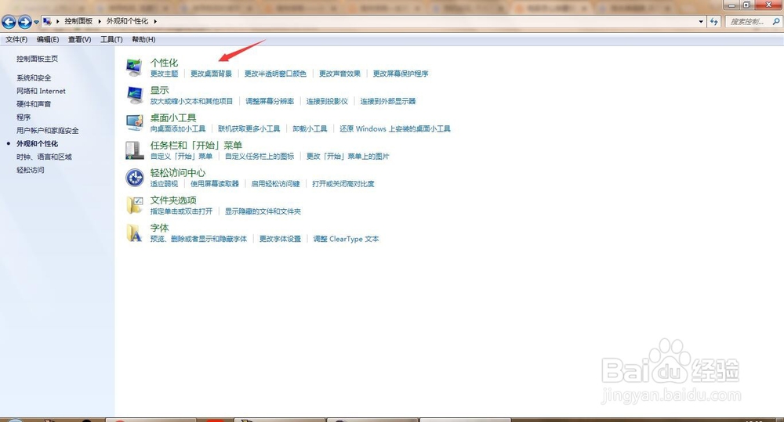The width and height of the screenshot is (784, 422).
Task: Click 自定义「开始」菜单 link
Action: click(x=182, y=157)
